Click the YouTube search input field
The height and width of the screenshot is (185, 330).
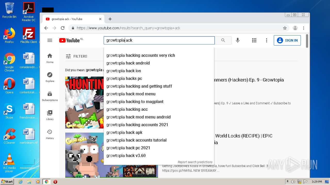(159, 40)
